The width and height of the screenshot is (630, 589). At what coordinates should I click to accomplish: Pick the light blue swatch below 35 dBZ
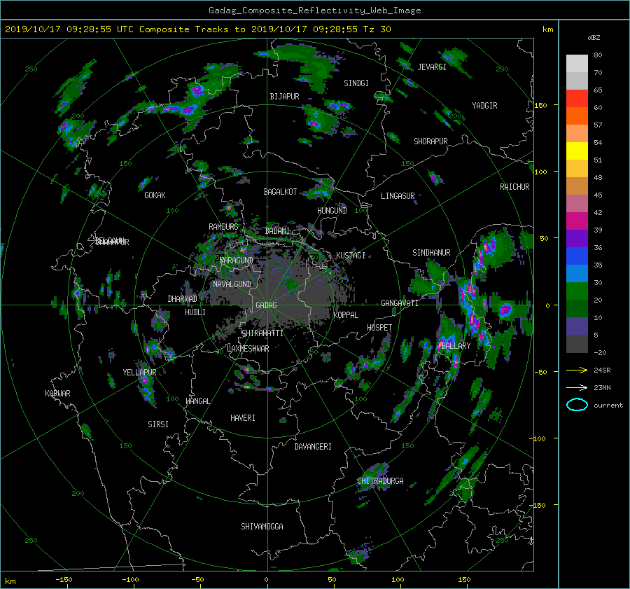point(577,273)
